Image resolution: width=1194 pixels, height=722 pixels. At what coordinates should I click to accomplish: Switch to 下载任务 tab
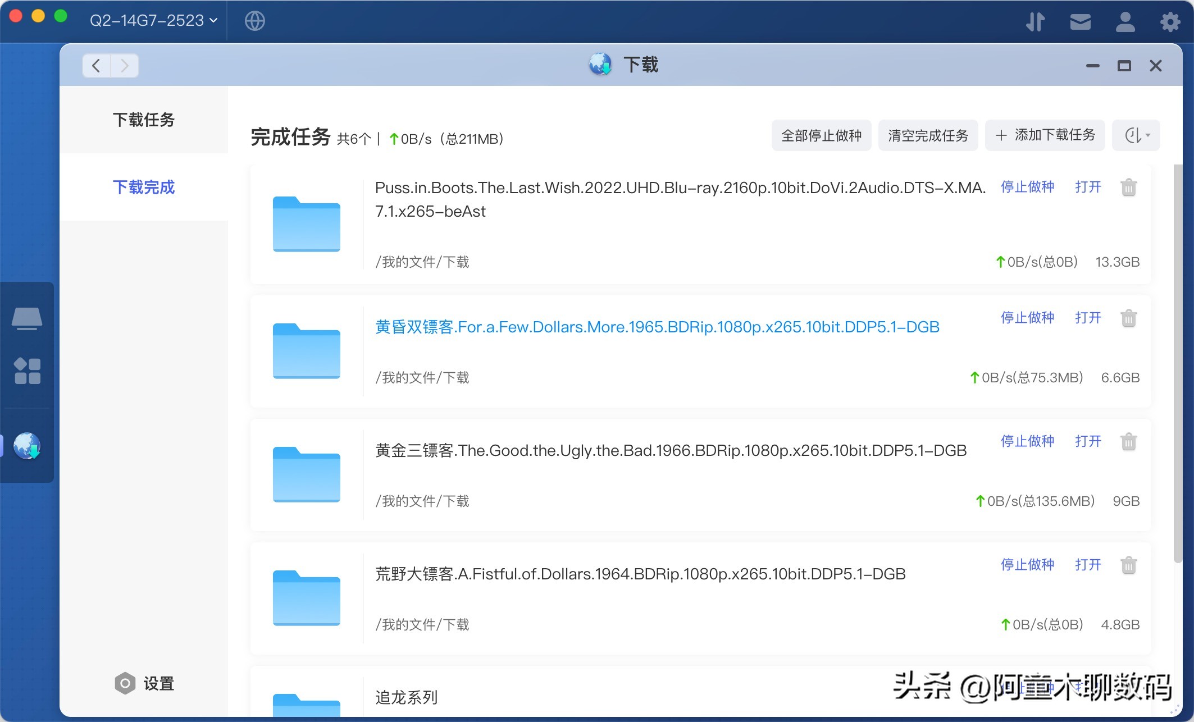(144, 120)
